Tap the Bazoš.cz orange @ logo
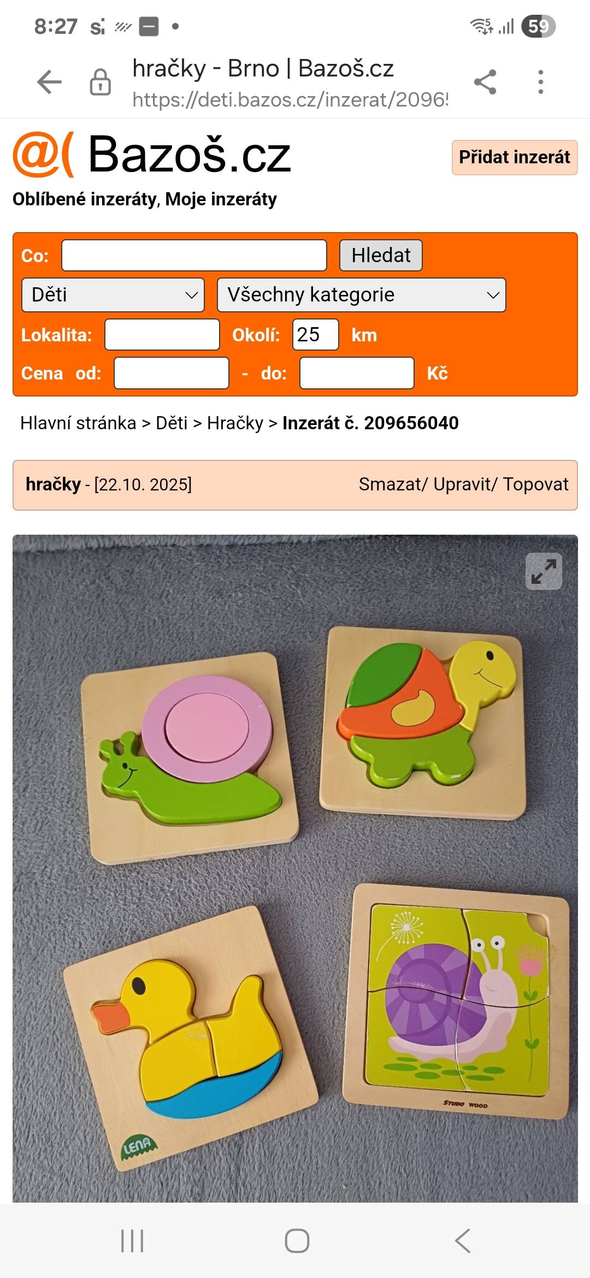The height and width of the screenshot is (1278, 590). click(x=43, y=156)
